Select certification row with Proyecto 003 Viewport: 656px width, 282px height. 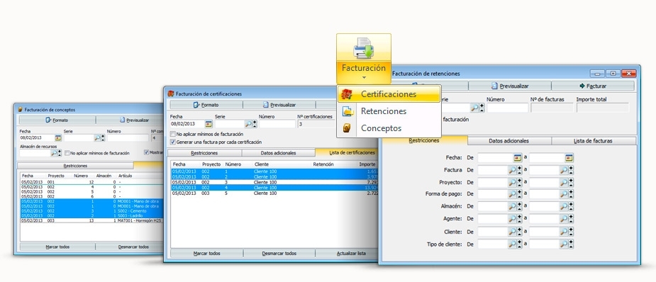click(x=274, y=193)
